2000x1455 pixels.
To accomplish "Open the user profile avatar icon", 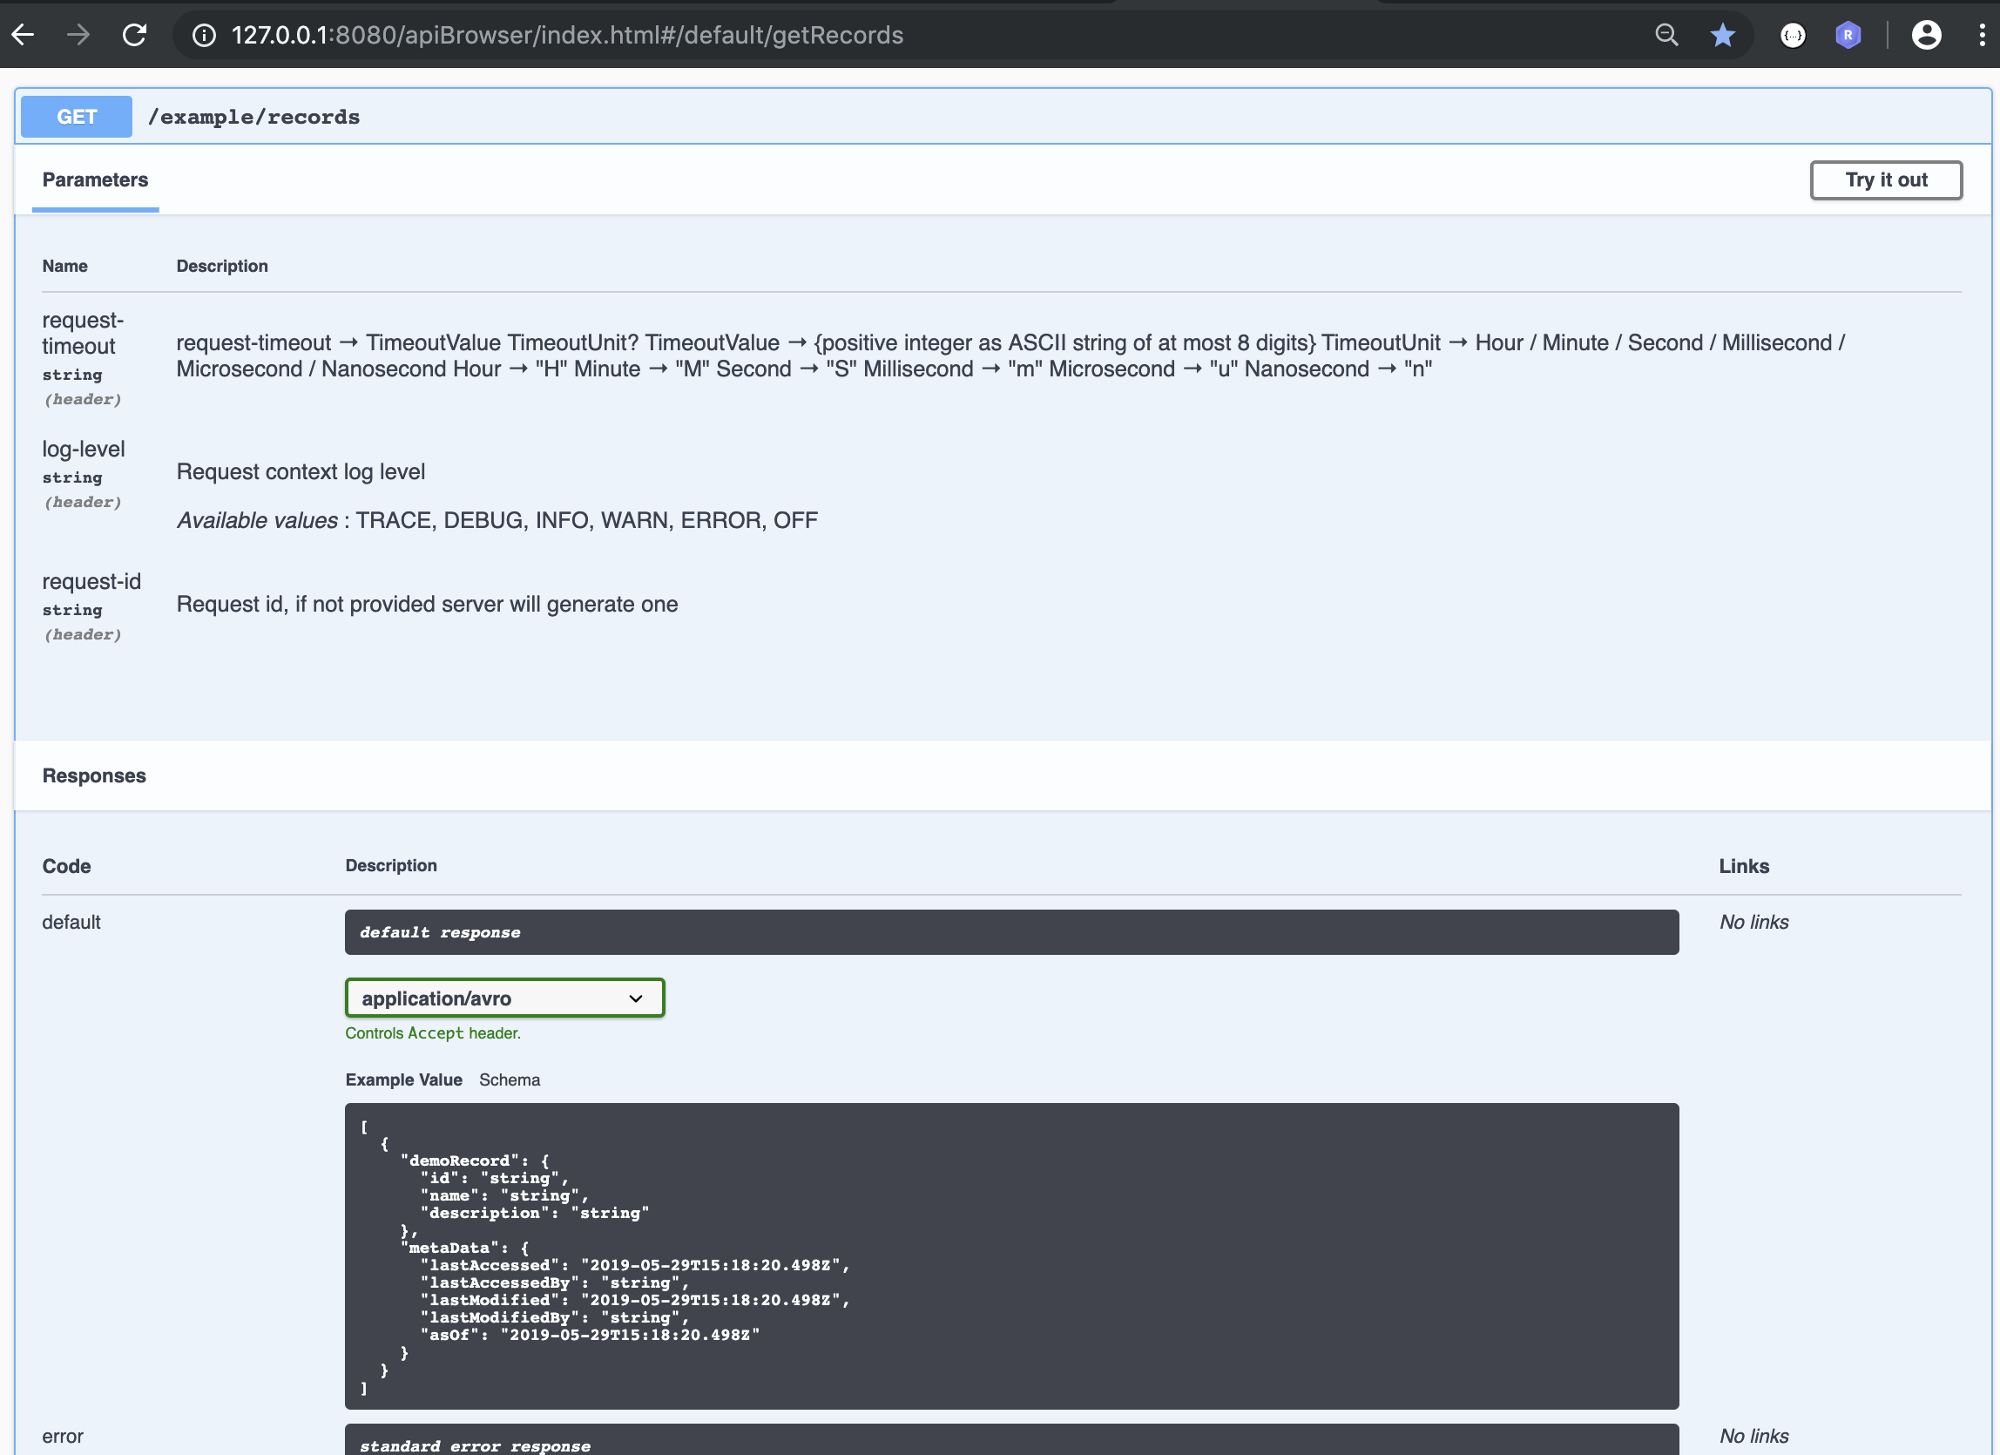I will coord(1926,35).
